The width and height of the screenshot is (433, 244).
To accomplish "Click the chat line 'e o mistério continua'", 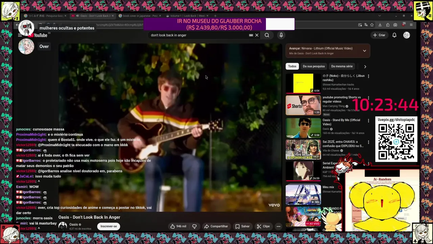I will click(x=65, y=135).
